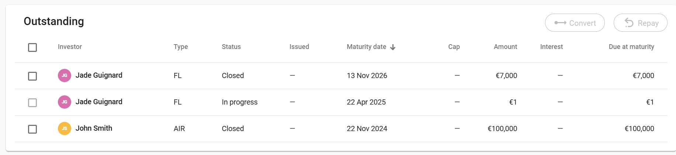This screenshot has width=676, height=155.
Task: Click the pink JG avatar in first row
Action: pos(65,75)
